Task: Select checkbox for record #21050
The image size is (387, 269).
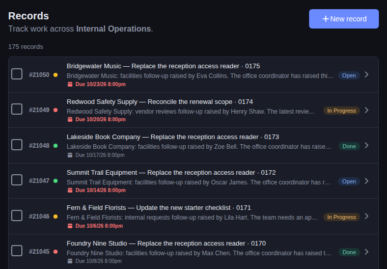Action: (17, 74)
